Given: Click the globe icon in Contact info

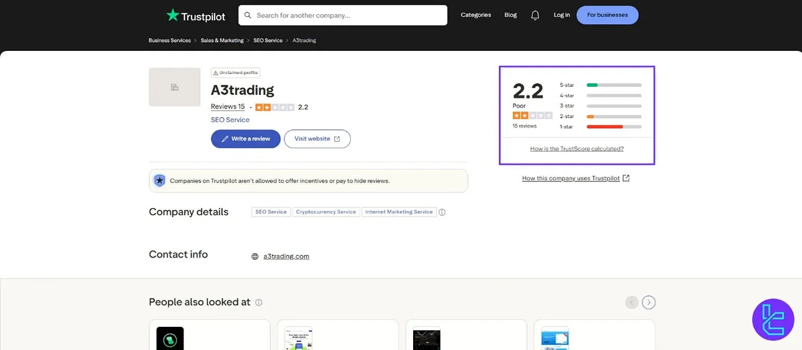Looking at the screenshot, I should point(255,256).
